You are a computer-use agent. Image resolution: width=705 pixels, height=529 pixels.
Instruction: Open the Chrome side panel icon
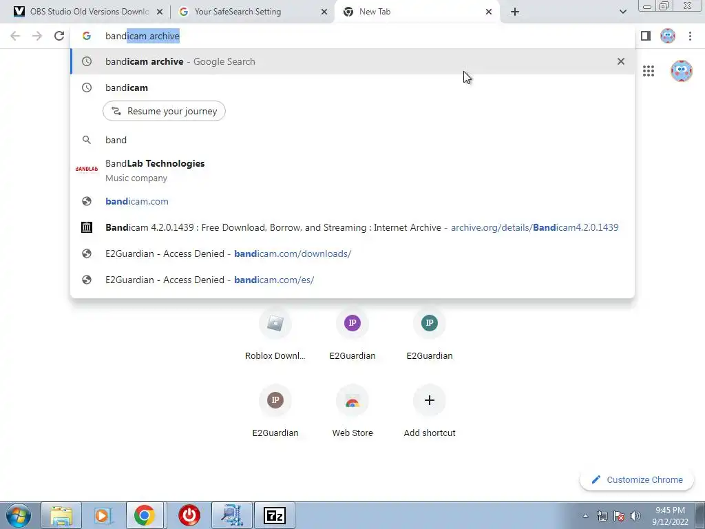click(x=646, y=36)
